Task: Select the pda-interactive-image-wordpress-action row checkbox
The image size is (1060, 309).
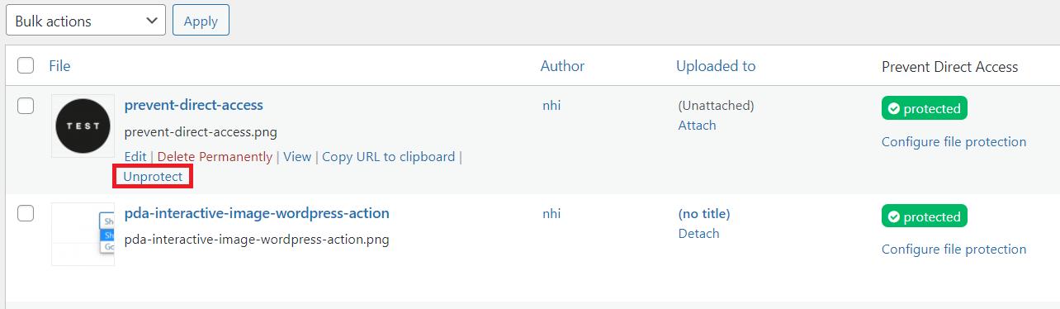Action: (26, 213)
